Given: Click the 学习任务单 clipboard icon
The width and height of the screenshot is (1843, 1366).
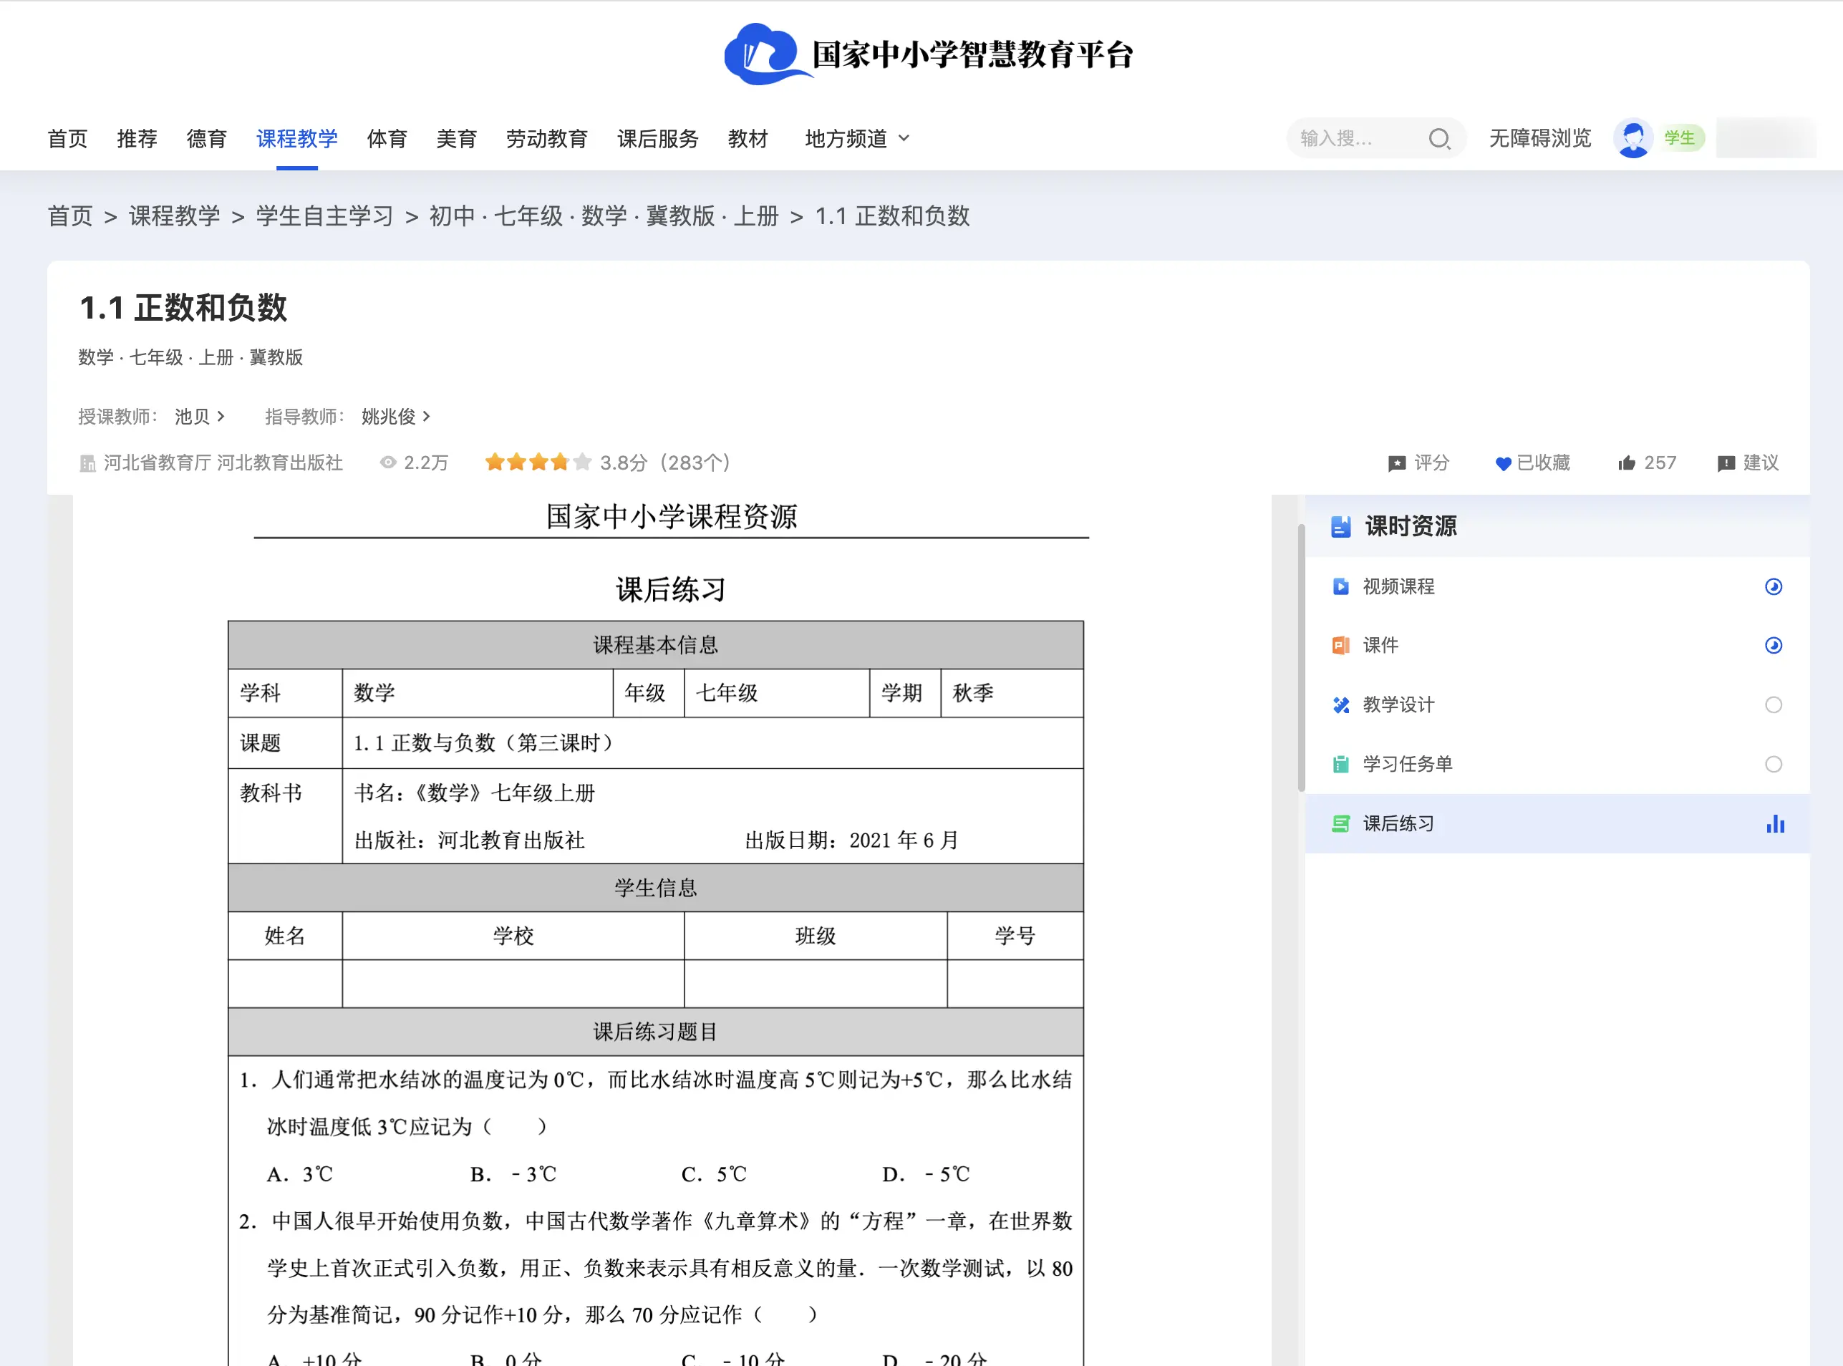Looking at the screenshot, I should click(1340, 764).
